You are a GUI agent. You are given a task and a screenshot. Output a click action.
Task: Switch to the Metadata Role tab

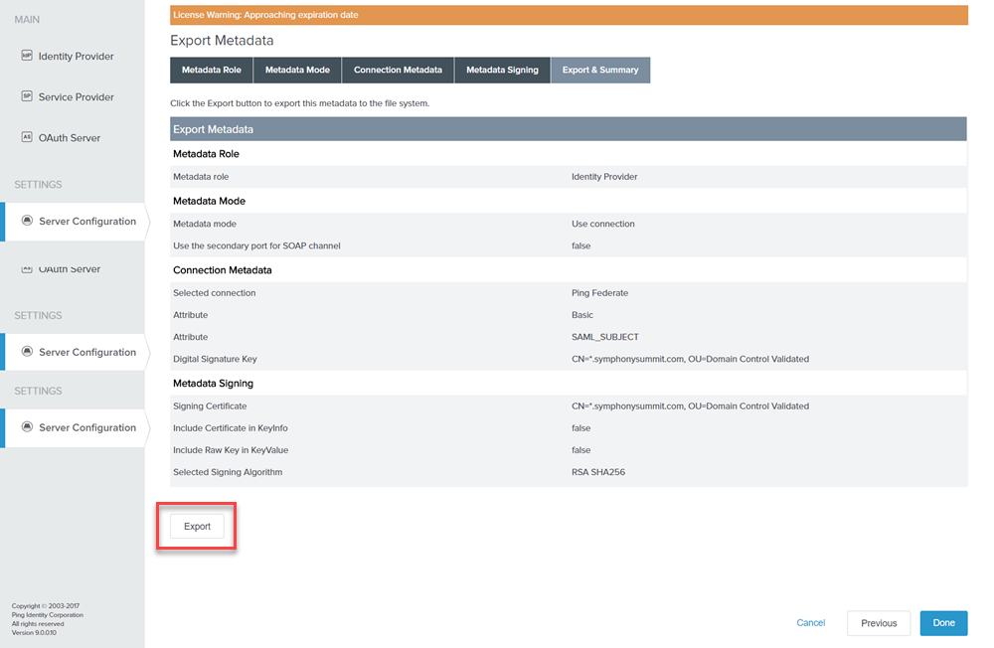click(211, 71)
